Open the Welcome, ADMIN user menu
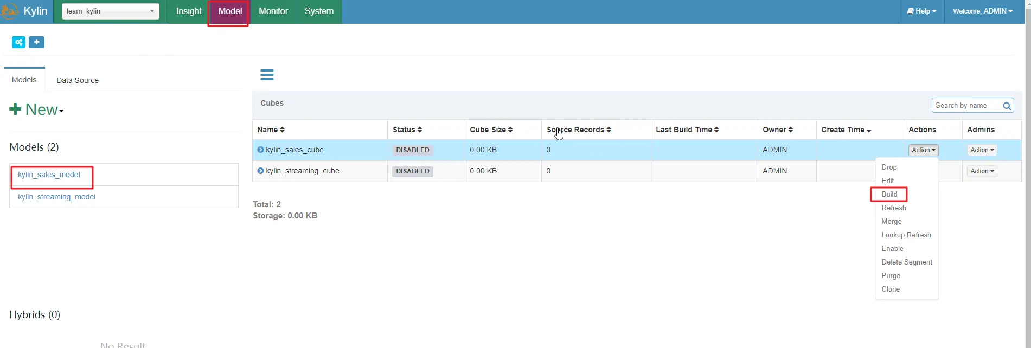The image size is (1031, 348). pyautogui.click(x=983, y=11)
